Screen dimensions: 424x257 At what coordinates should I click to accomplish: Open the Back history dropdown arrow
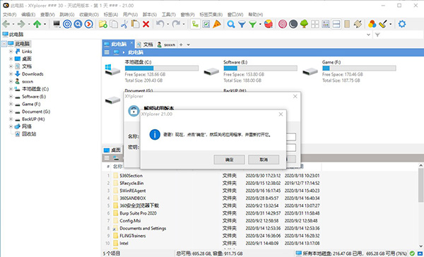click(x=13, y=24)
